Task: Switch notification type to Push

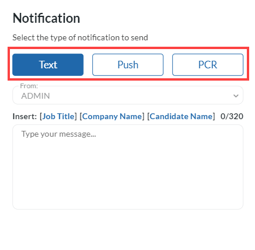Action: [x=128, y=65]
